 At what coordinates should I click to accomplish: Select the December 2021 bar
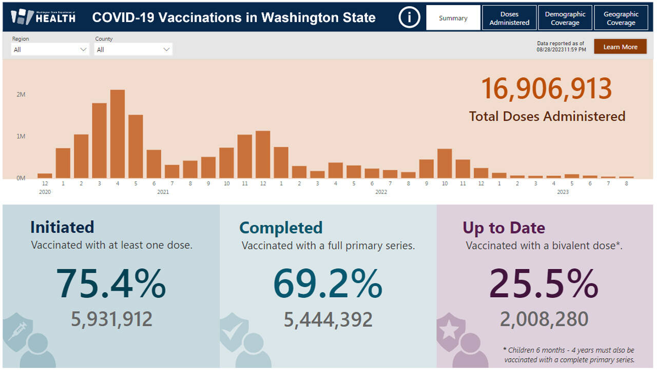pos(263,155)
